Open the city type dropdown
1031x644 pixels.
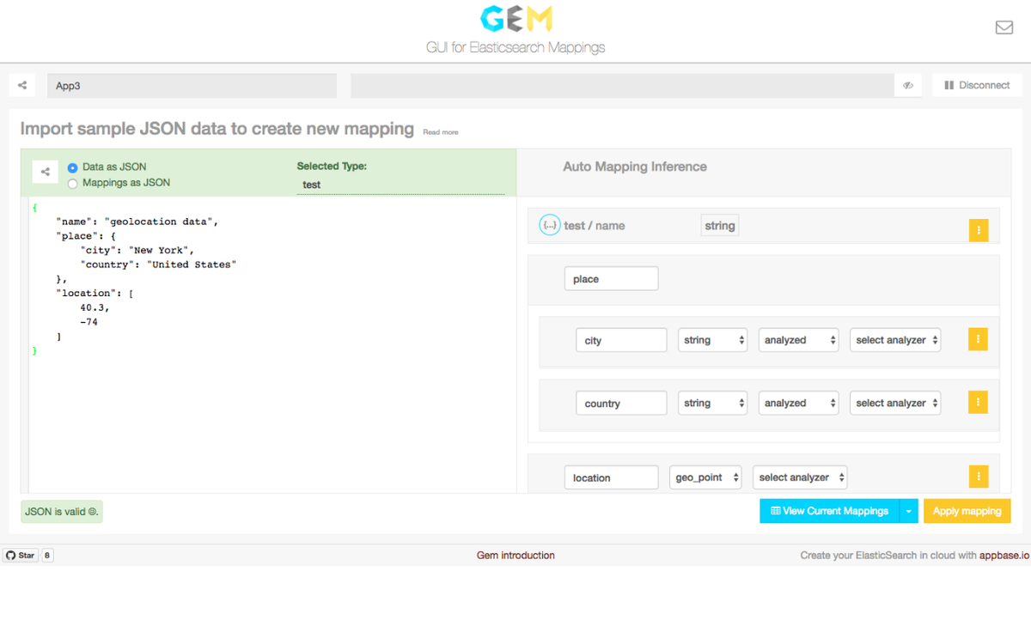(713, 340)
